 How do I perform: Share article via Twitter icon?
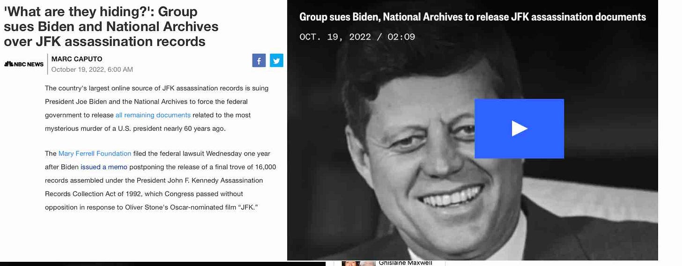point(276,60)
